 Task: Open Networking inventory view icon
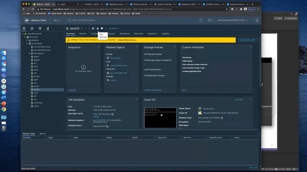(x=47, y=29)
